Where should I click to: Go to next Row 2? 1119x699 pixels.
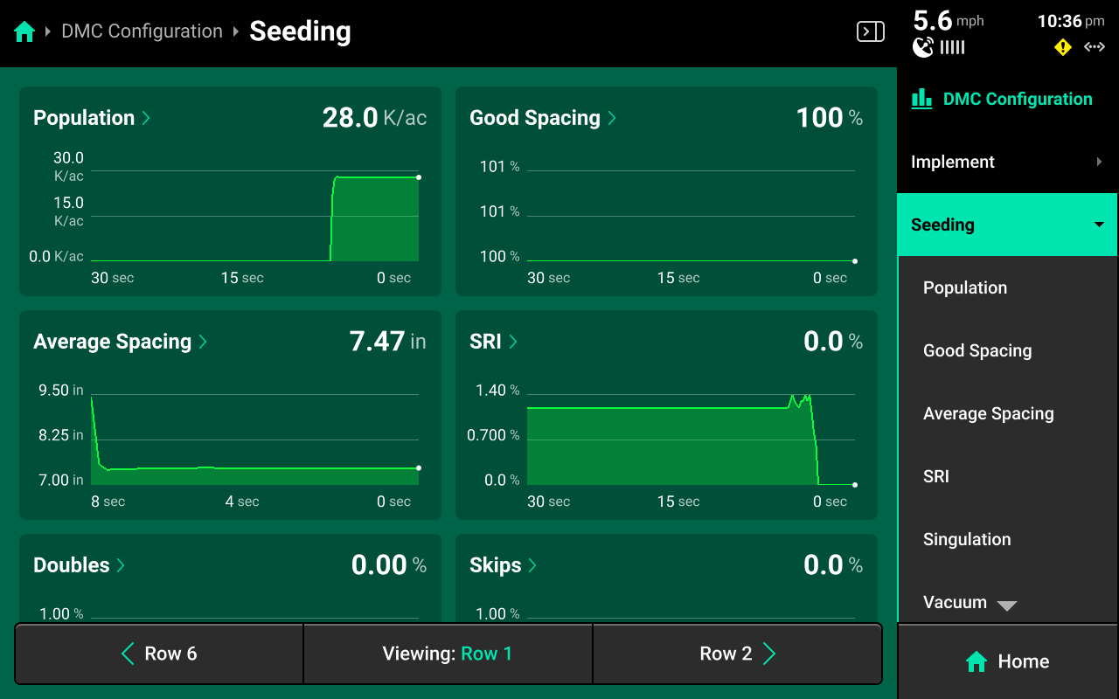(737, 654)
